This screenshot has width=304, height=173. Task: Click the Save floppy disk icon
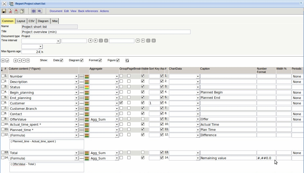[4, 11]
